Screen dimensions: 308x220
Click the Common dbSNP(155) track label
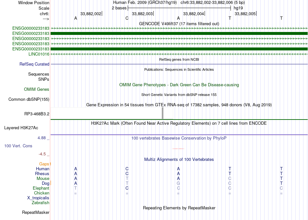click(29, 99)
